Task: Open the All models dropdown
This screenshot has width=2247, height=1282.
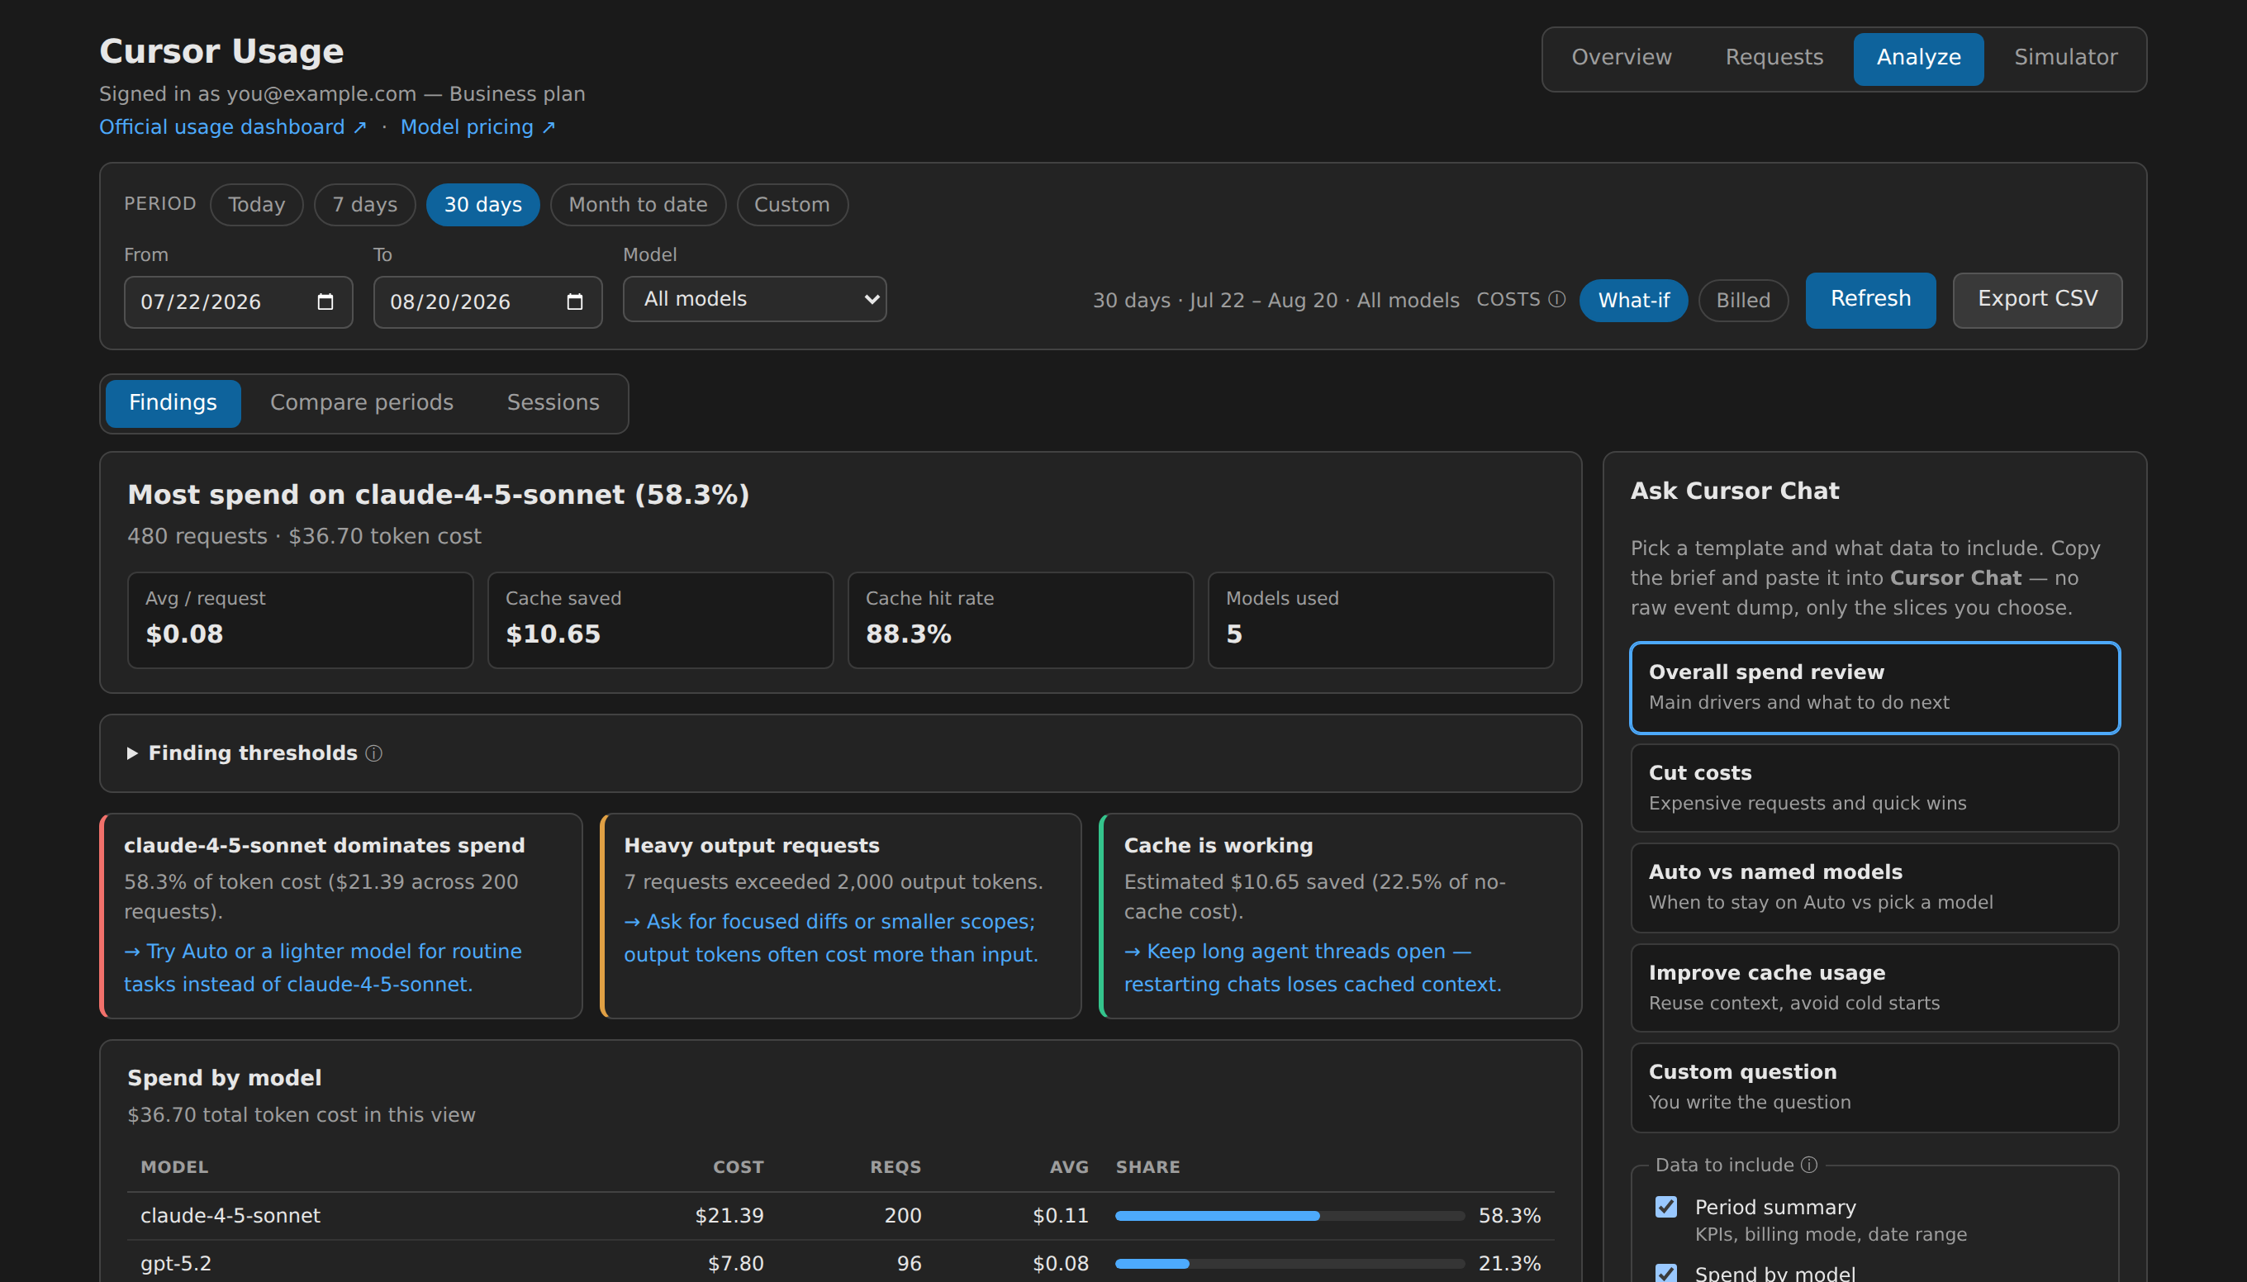Action: click(x=754, y=299)
